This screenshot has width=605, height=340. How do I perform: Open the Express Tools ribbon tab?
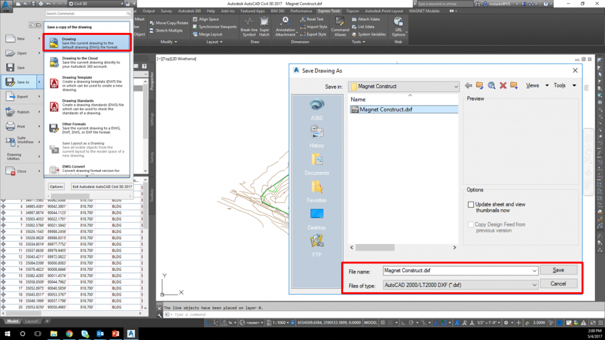329,11
